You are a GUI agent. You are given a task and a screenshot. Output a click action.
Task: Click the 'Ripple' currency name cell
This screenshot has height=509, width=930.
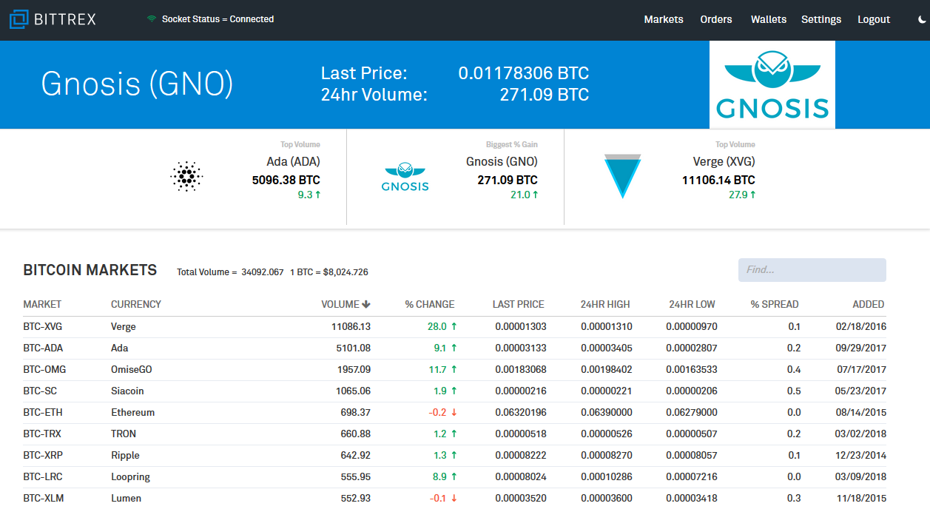(x=126, y=455)
